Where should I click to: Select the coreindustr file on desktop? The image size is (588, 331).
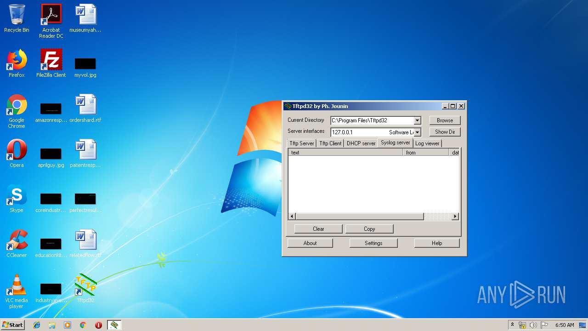[x=51, y=203]
